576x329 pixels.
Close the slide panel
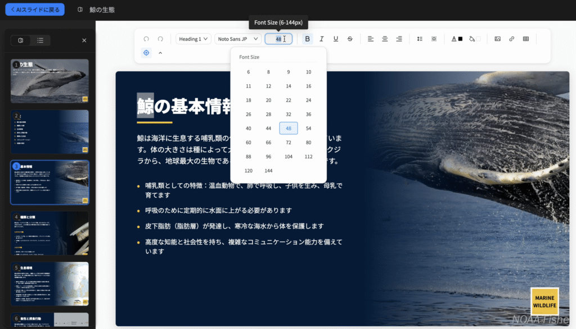[84, 40]
